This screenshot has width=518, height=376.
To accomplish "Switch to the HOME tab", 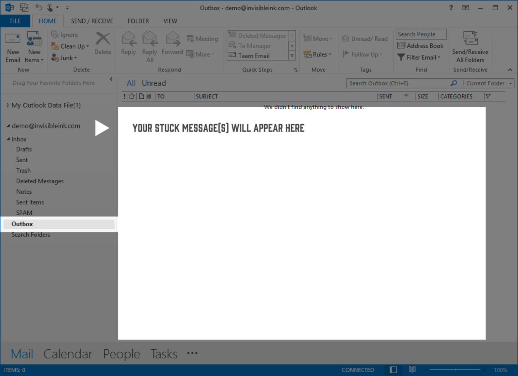I will [x=48, y=21].
